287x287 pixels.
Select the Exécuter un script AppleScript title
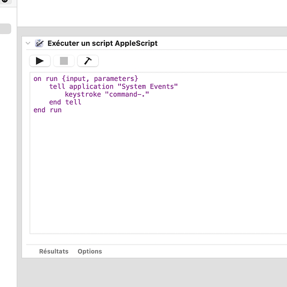pos(103,44)
